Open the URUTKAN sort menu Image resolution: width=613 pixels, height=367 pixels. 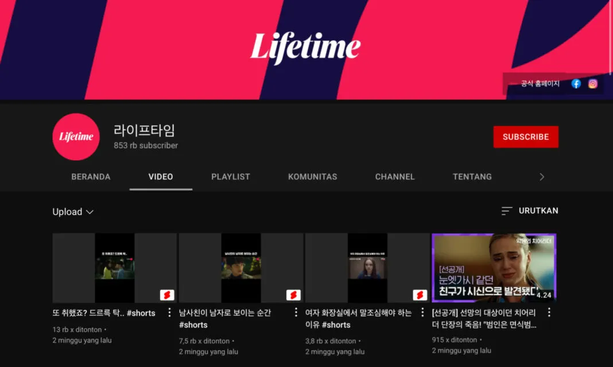click(530, 211)
